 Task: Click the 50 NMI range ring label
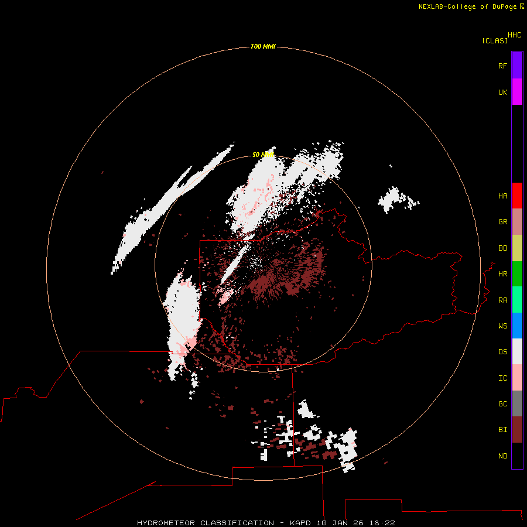point(263,155)
